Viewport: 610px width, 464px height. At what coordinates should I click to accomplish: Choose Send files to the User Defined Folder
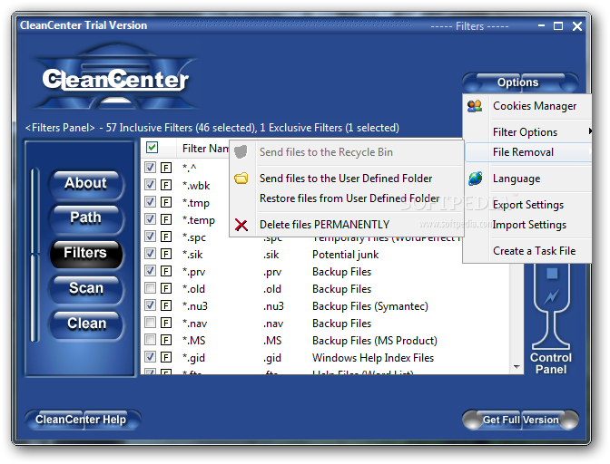tap(347, 179)
